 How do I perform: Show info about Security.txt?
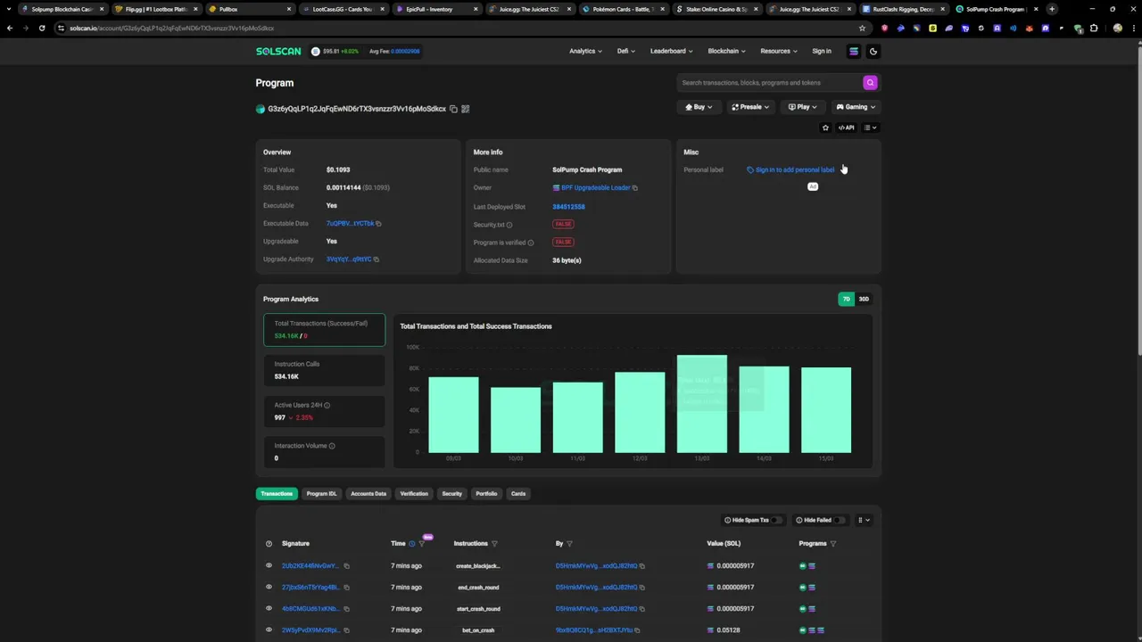tap(509, 225)
